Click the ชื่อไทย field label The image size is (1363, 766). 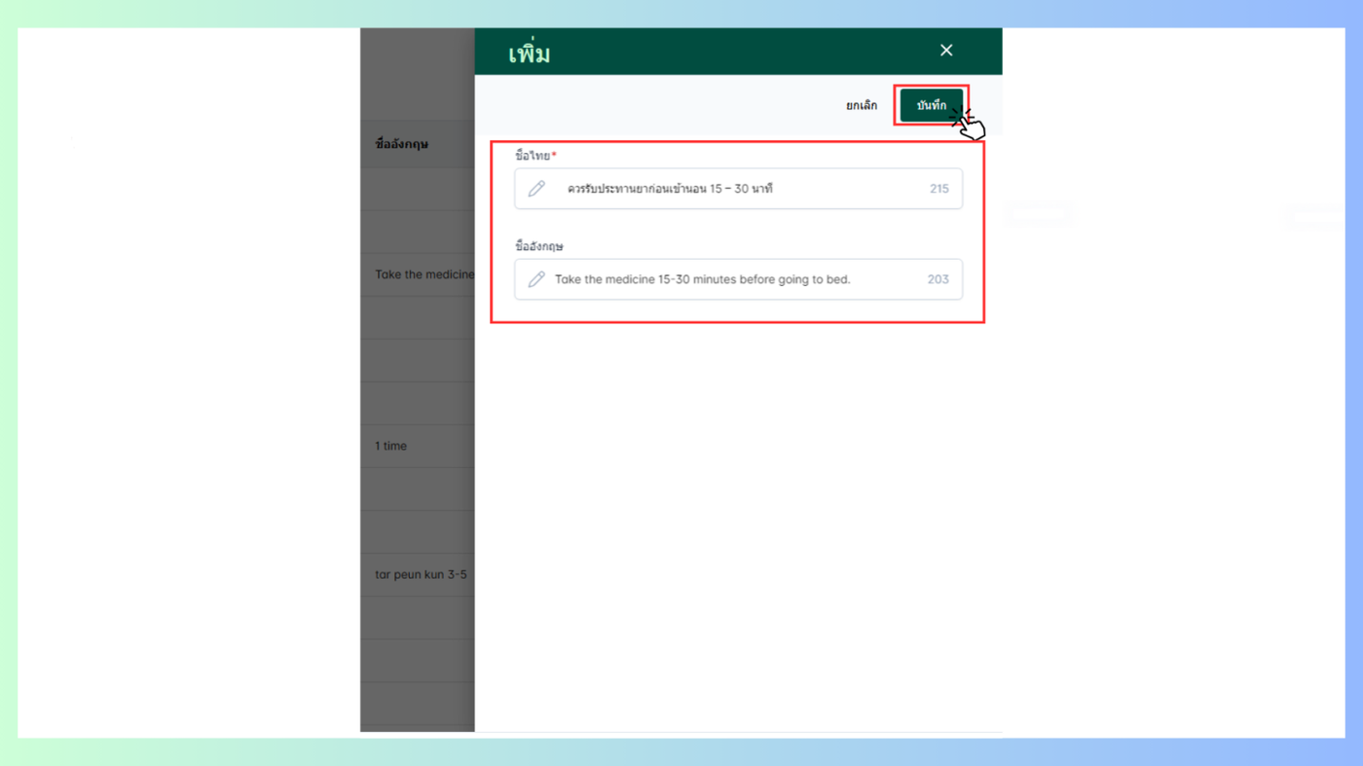coord(533,156)
